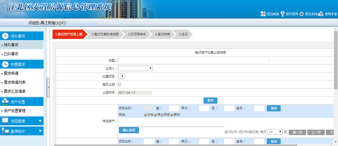This screenshot has width=338, height=146.
Task: Click the 退出系统 gear icon
Action: tap(301, 14)
